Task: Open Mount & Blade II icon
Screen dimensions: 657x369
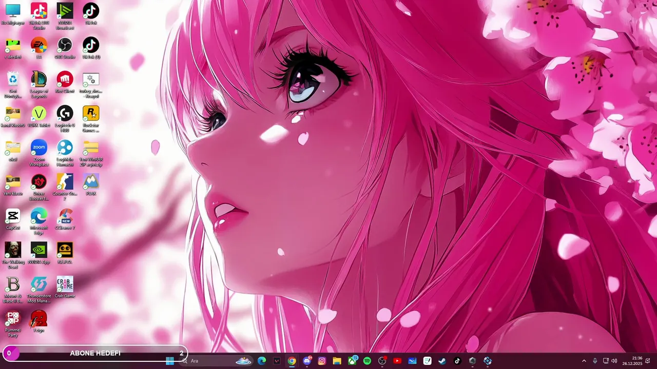Action: 13,290
